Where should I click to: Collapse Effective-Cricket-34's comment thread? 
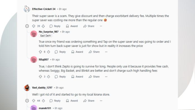coord(27,26)
